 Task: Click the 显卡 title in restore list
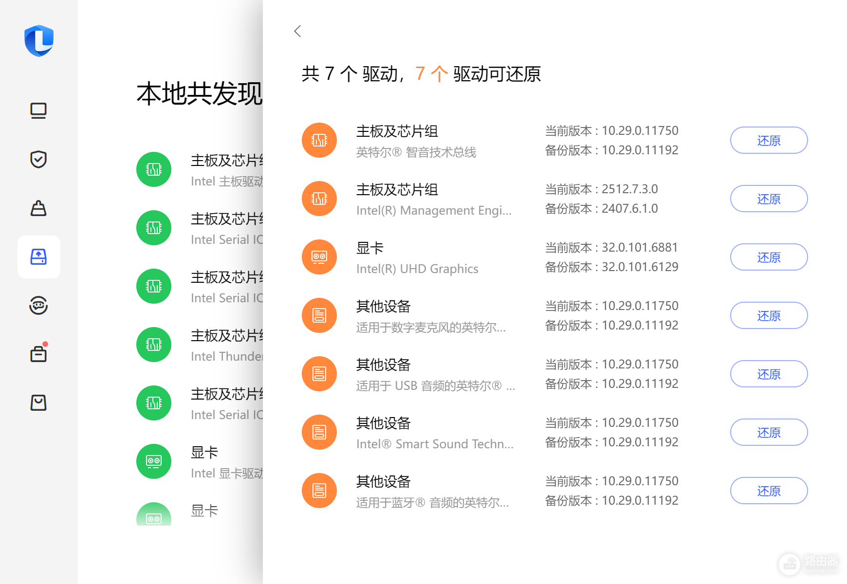click(x=370, y=248)
